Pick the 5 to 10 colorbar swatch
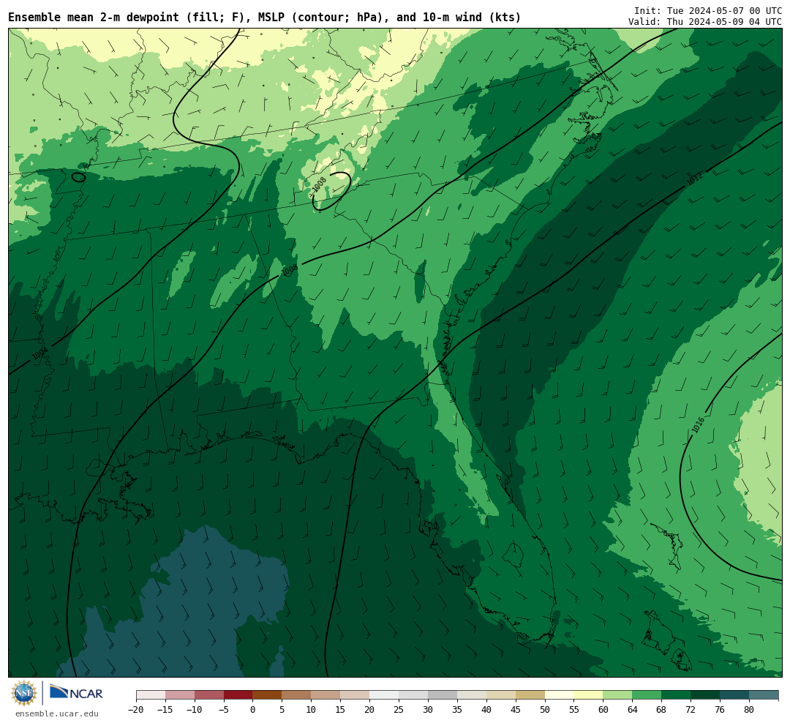The height and width of the screenshot is (723, 790). click(297, 695)
